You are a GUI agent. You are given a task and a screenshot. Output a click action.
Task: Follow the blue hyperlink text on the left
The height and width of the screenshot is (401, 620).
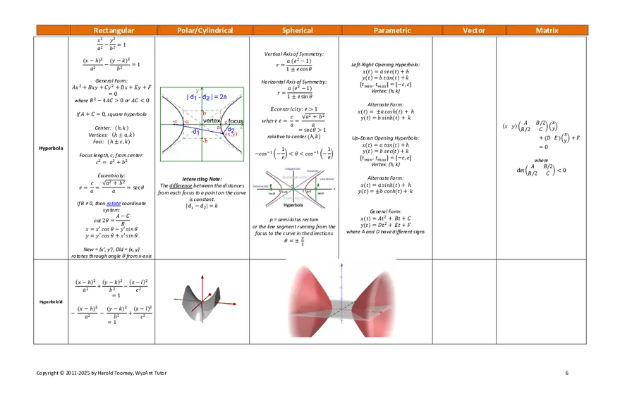pyautogui.click(x=114, y=204)
